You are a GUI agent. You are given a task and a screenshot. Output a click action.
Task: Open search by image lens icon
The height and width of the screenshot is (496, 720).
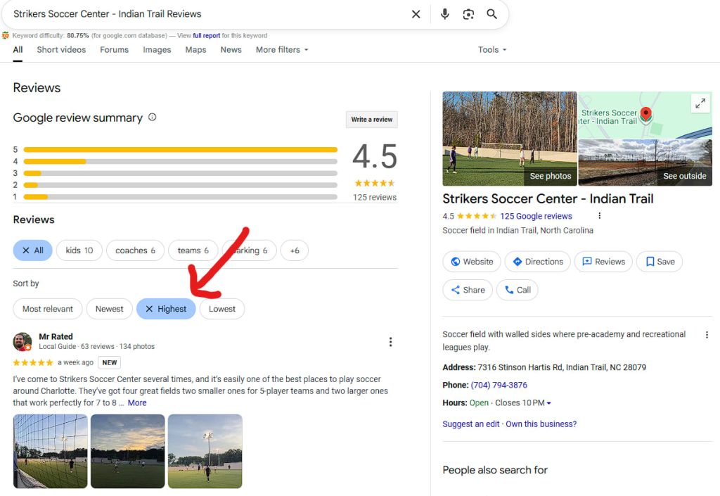pyautogui.click(x=468, y=14)
